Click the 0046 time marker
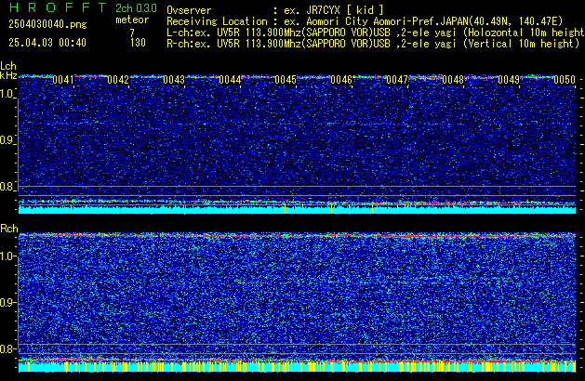Viewport: 585px width, 381px height. tap(341, 80)
